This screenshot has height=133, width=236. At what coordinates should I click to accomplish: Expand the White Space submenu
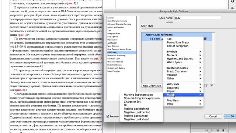click(183, 62)
